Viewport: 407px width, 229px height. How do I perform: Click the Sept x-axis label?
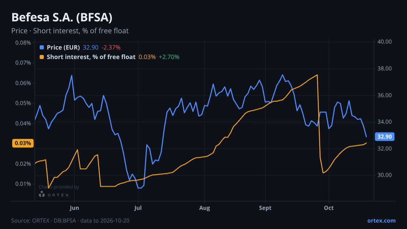(x=265, y=208)
